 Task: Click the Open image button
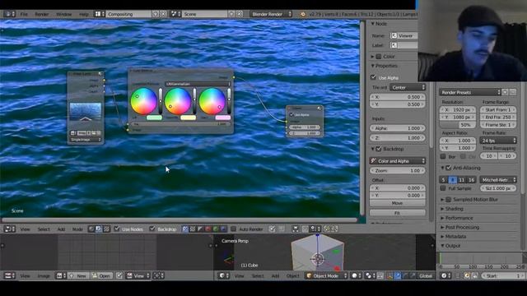point(100,275)
